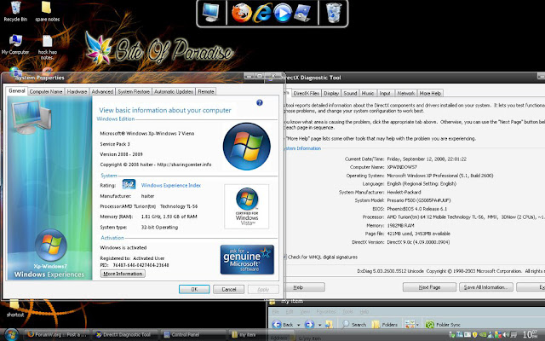Open DirectX Files tab in DirectX tool
Screen dimensions: 545x341
click(306, 93)
